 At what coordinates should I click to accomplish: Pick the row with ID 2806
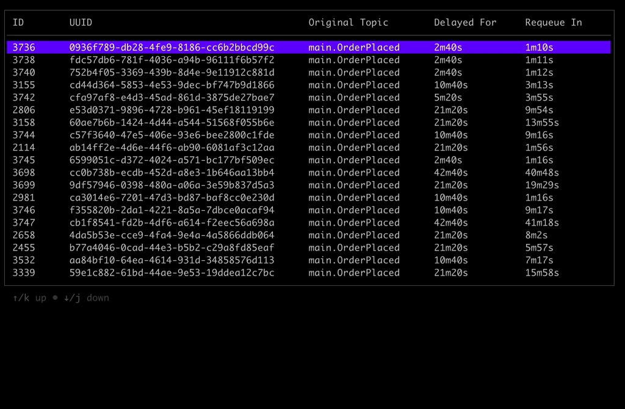click(x=308, y=110)
